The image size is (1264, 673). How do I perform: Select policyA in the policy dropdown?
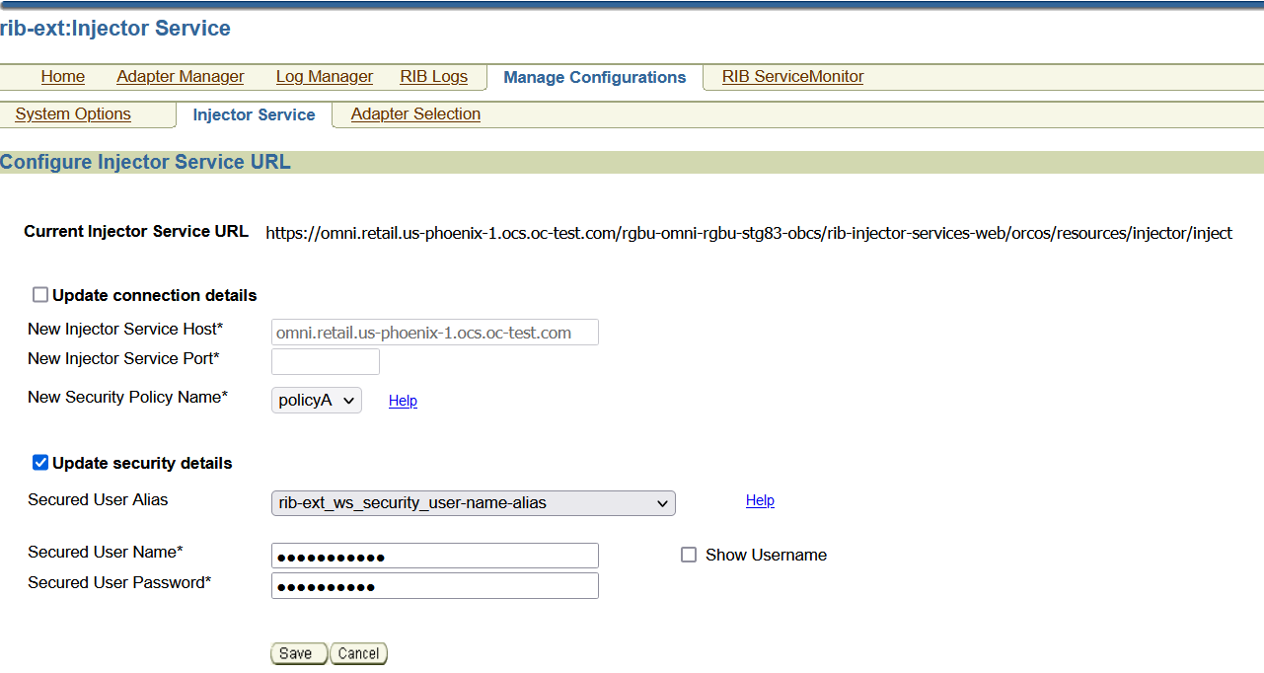tap(308, 400)
